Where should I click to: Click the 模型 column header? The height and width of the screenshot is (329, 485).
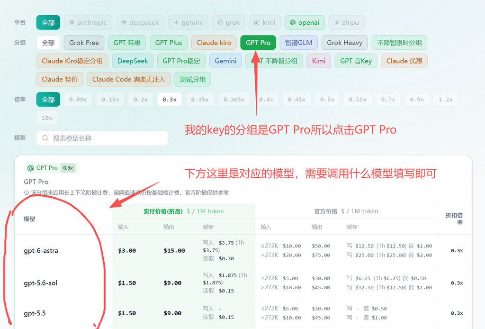coord(29,219)
